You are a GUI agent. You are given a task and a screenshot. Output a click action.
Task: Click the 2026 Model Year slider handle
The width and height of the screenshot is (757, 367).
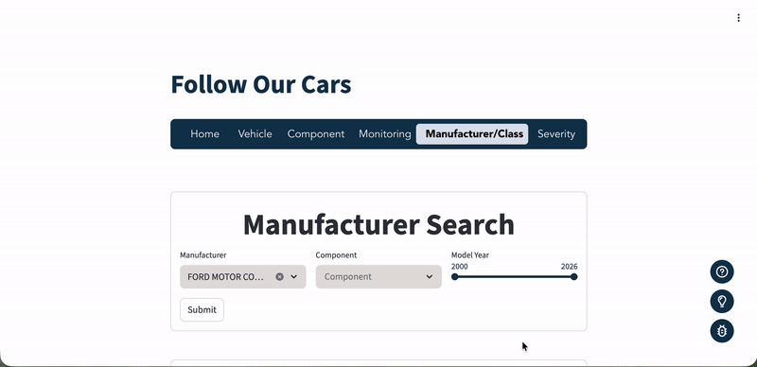[x=573, y=277]
